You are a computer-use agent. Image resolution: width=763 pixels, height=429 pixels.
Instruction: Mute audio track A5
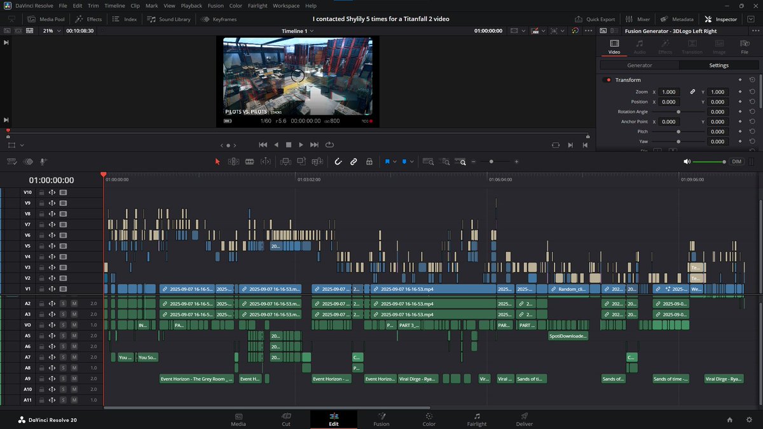74,336
